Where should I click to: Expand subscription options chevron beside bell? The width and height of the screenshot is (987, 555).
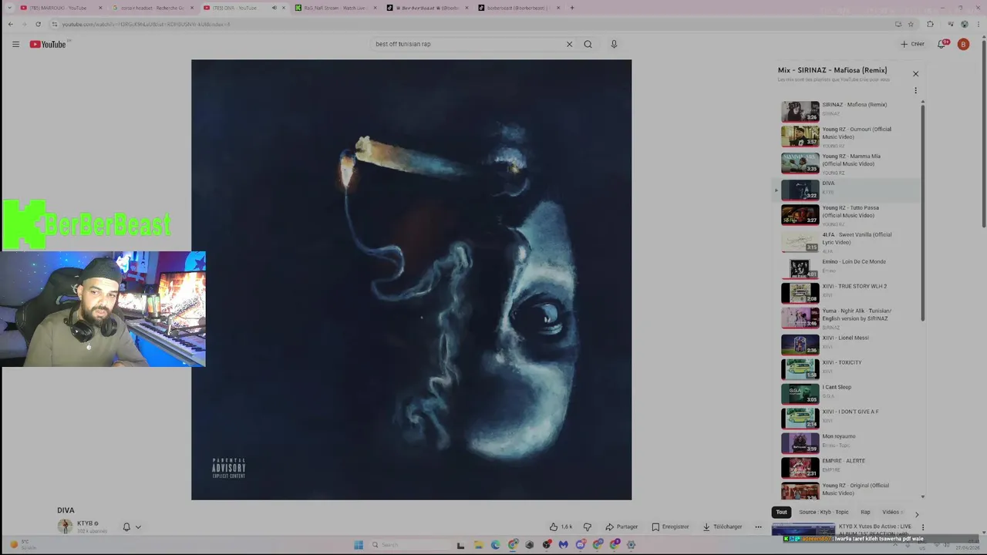tap(138, 526)
